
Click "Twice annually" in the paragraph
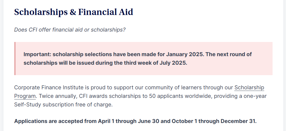(58, 96)
